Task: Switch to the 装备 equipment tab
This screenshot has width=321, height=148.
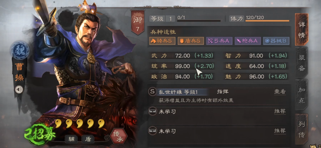Action: click(x=301, y=63)
